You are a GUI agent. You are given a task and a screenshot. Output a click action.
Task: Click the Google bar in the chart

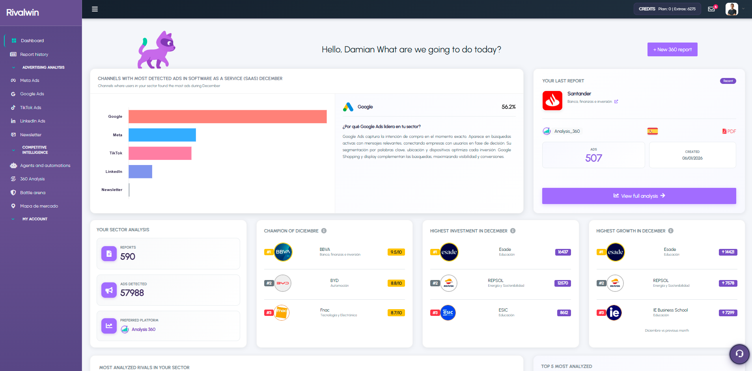228,117
